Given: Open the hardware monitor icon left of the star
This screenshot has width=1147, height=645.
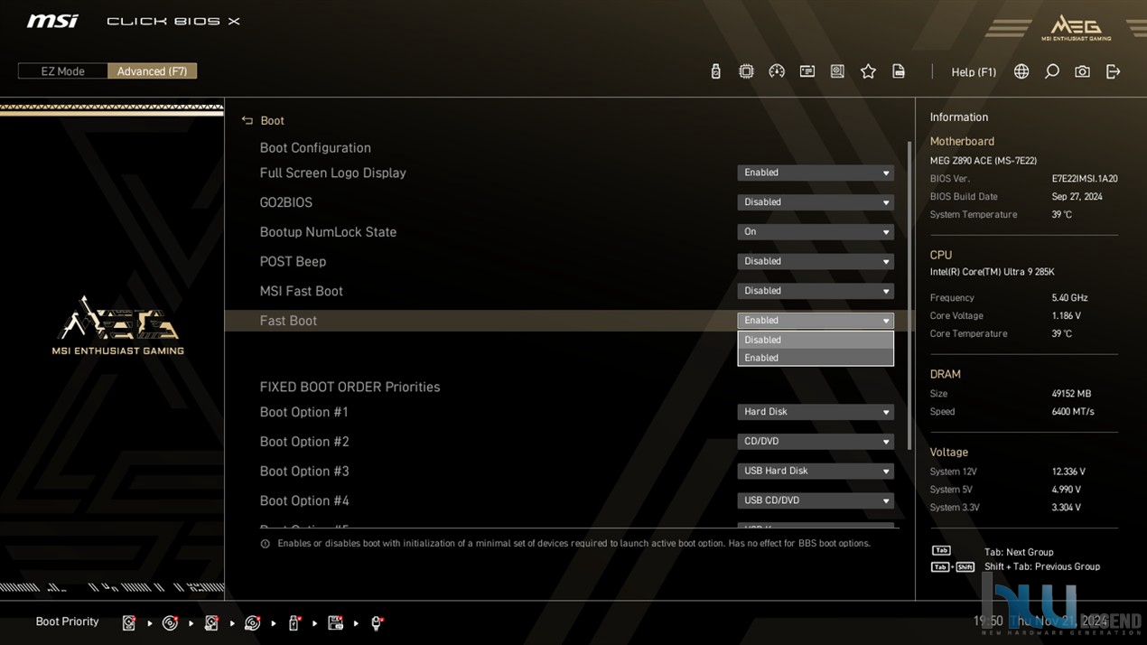Looking at the screenshot, I should (837, 71).
